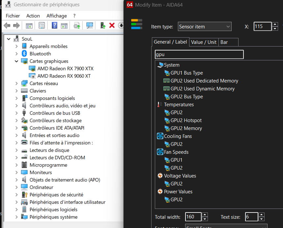This screenshot has height=228, width=283.
Task: Open the Affichage menu
Action: 57,16
